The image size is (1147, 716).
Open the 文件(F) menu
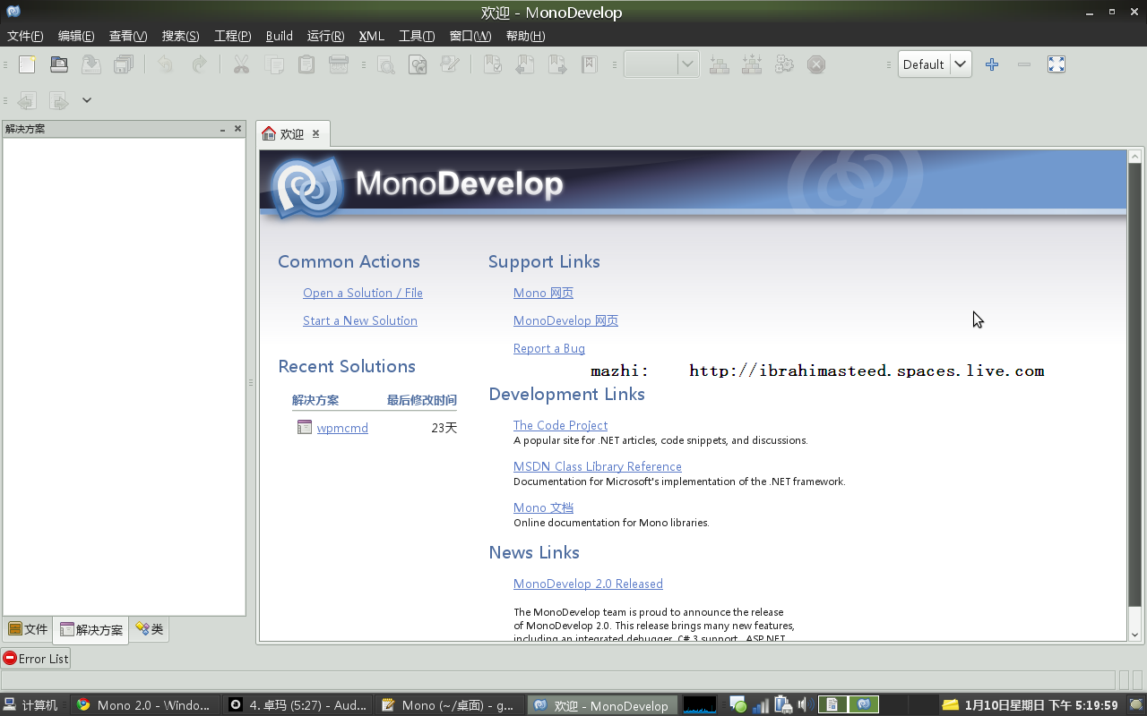[x=25, y=36]
